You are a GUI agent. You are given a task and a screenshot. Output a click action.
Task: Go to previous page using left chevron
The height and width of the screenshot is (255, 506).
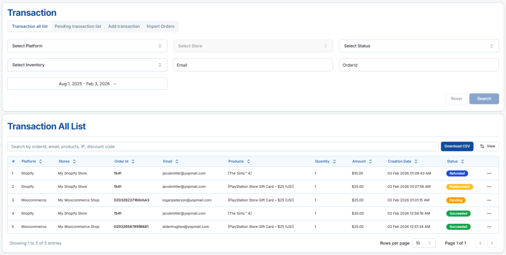click(x=480, y=243)
